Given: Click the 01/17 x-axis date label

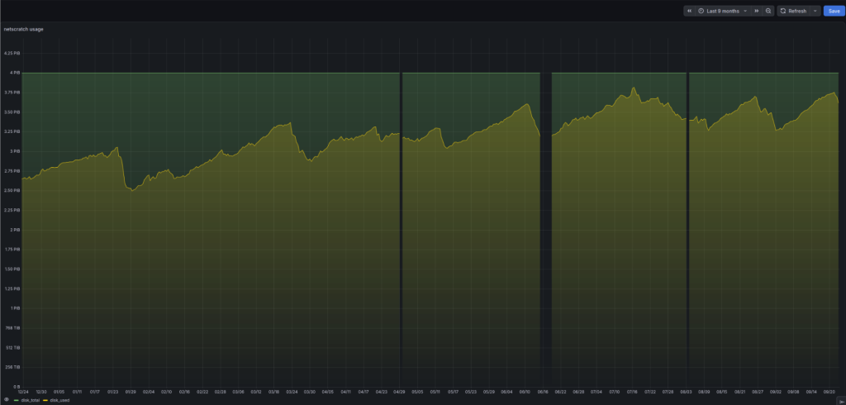Looking at the screenshot, I should coord(94,392).
